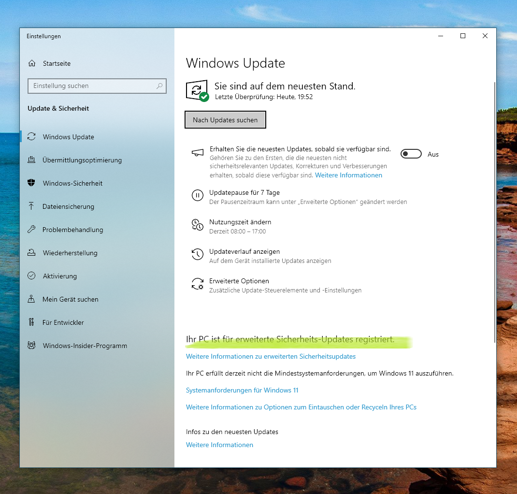Open Systemanforderungen für Windows 11 link
Viewport: 517px width, 494px height.
[x=242, y=390]
